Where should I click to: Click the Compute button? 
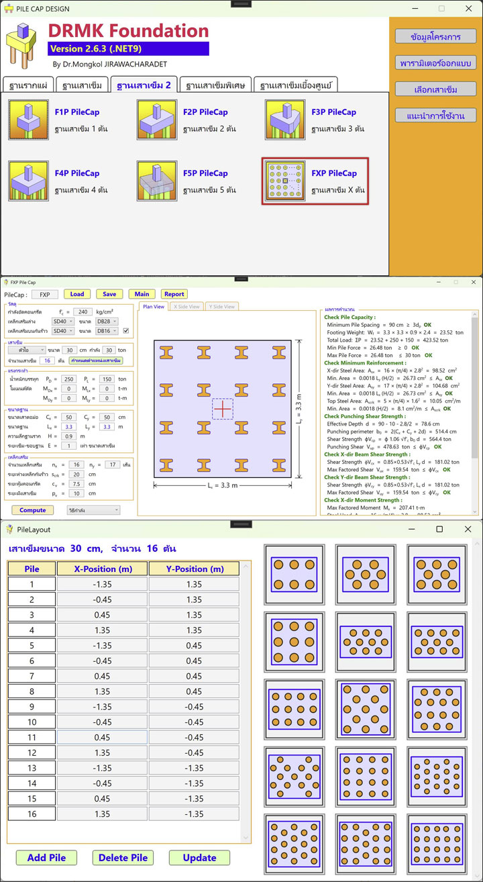[x=32, y=510]
